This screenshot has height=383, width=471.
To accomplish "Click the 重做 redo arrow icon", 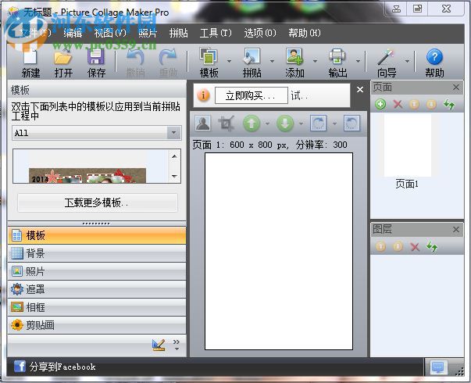I will pos(168,56).
